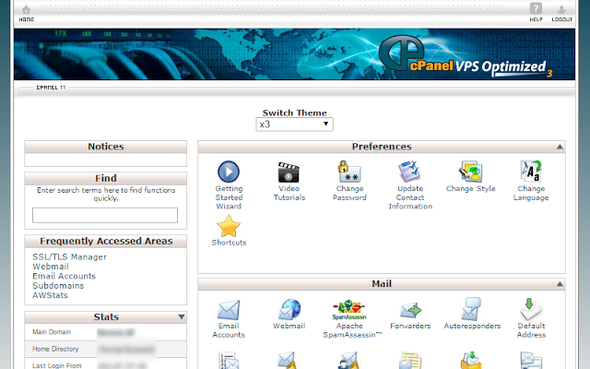Open the Autoresponders icon

[471, 309]
